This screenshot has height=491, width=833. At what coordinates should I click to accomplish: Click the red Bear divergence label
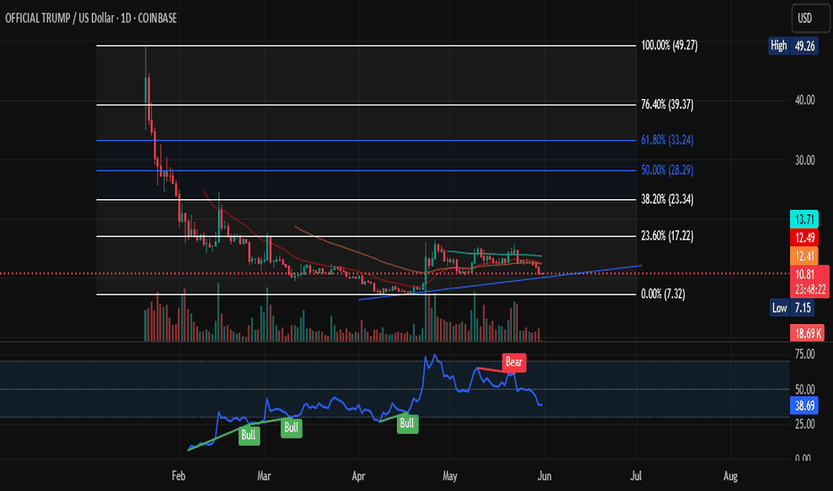pos(513,362)
